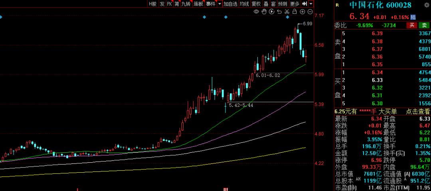Click the 市盈(TTM) 11.95 value
Image resolution: width=431 pixels, height=191 pixels.
coord(423,188)
